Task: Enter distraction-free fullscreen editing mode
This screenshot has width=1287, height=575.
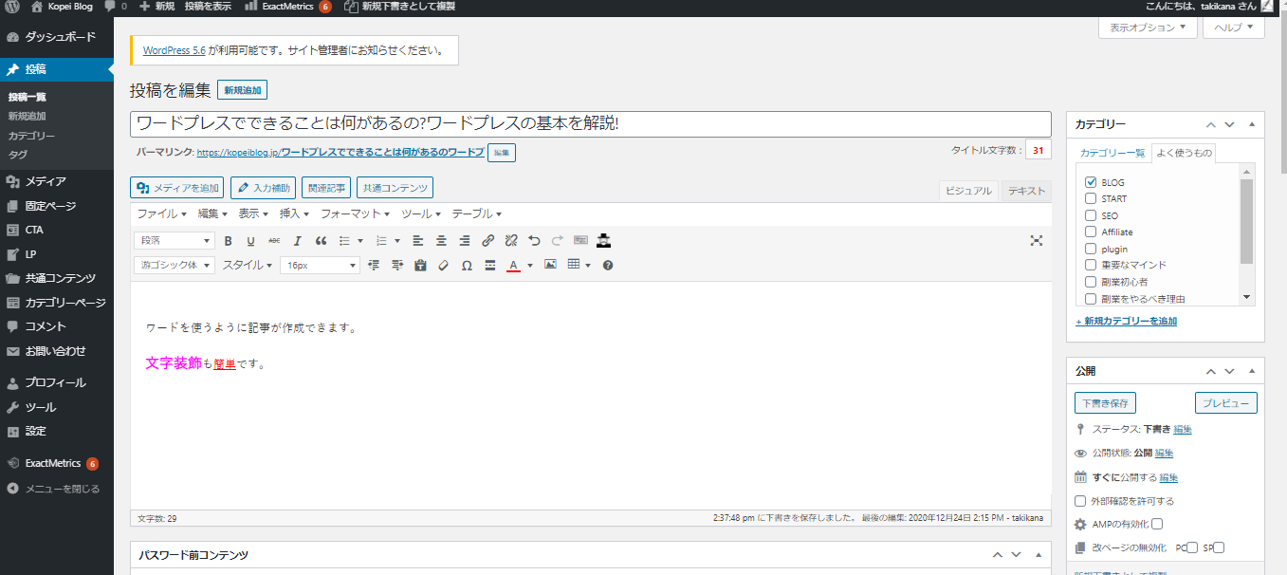Action: pos(1037,241)
